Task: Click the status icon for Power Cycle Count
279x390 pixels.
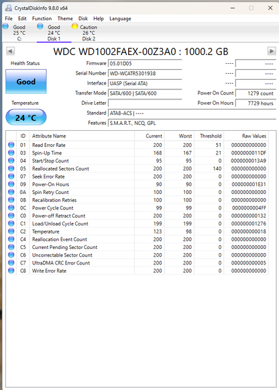Action: tap(11, 207)
